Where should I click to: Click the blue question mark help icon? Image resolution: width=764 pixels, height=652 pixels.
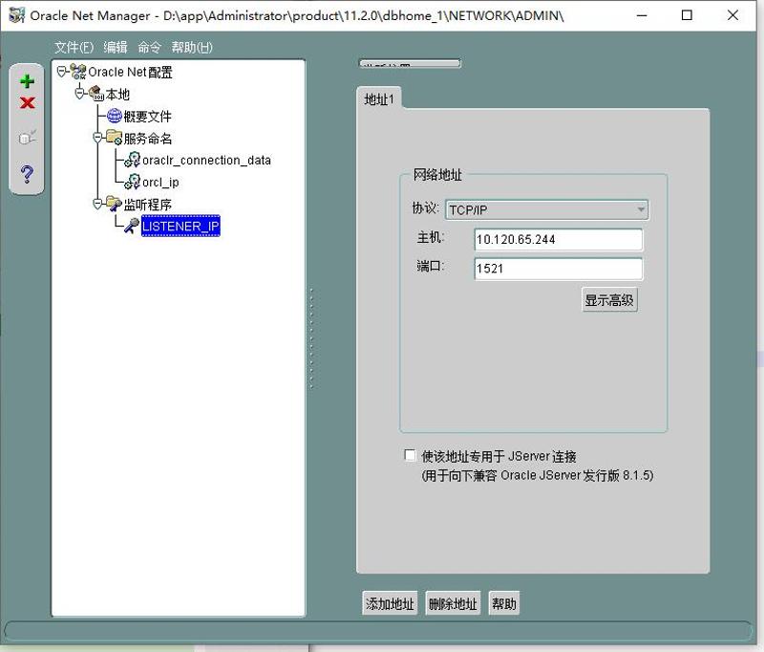(27, 174)
